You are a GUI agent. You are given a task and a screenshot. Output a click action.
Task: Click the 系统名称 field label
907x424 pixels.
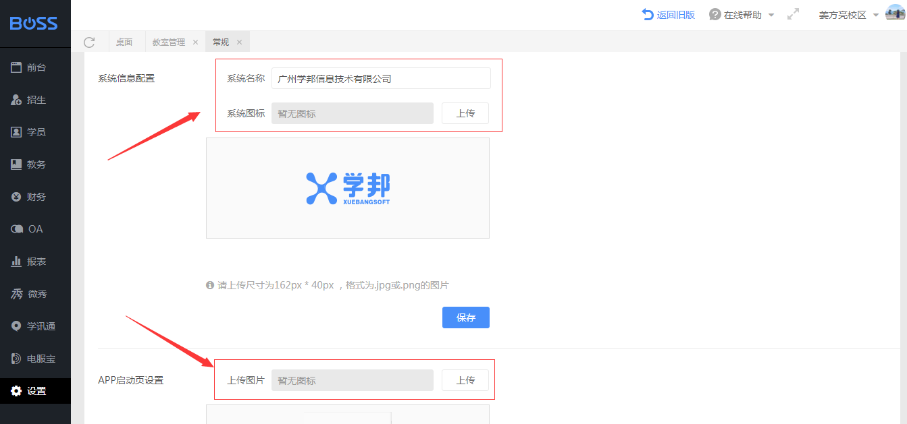[x=246, y=78]
